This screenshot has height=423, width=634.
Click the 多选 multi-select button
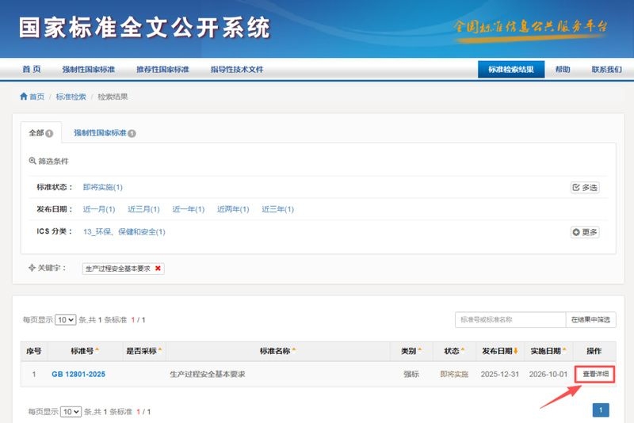(585, 188)
